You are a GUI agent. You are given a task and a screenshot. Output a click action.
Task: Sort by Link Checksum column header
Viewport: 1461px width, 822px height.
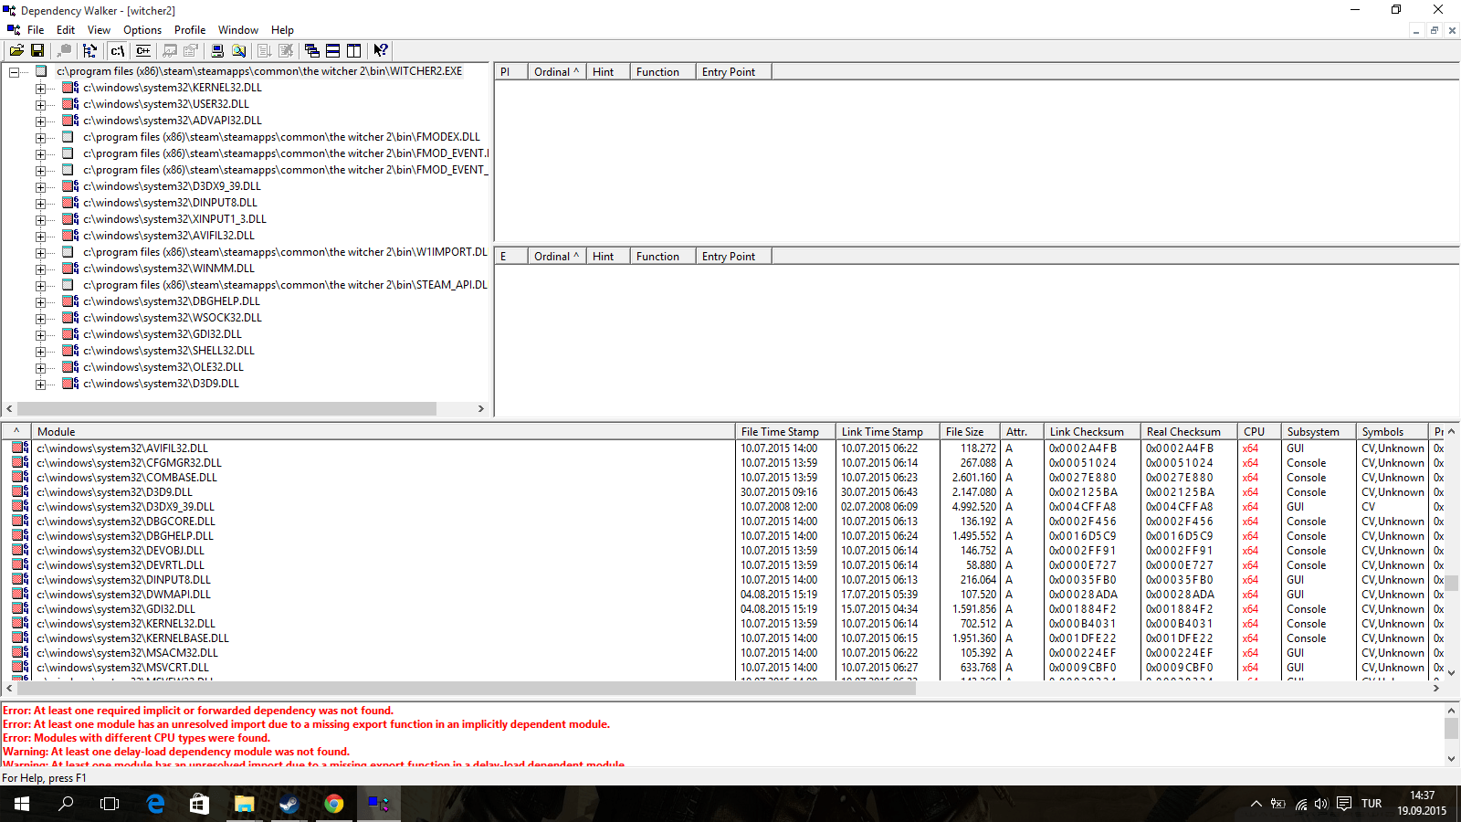tap(1092, 432)
